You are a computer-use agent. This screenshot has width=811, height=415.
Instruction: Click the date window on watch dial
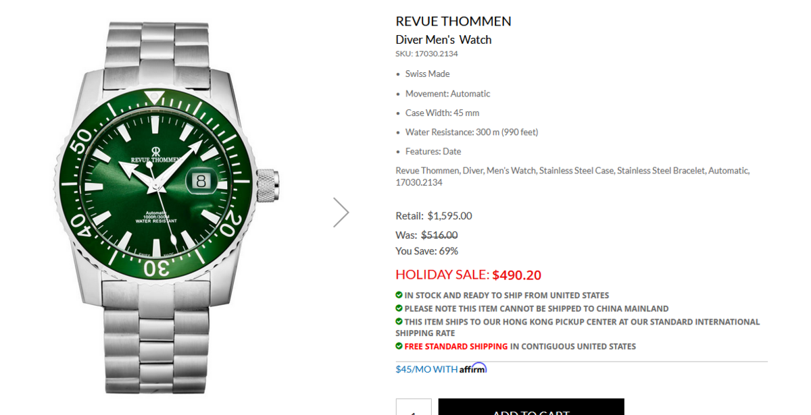(201, 181)
